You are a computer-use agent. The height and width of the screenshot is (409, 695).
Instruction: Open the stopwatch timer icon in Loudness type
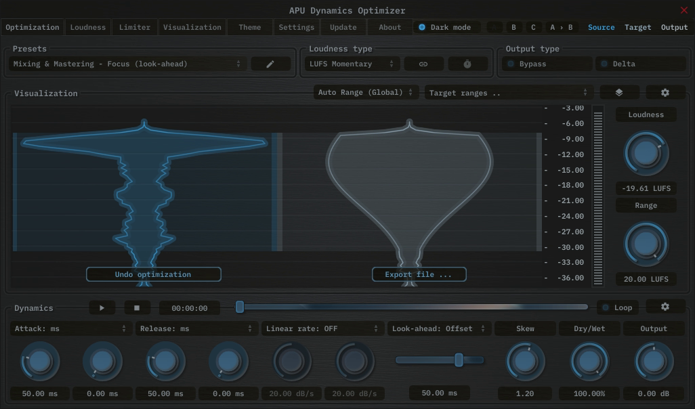(467, 63)
